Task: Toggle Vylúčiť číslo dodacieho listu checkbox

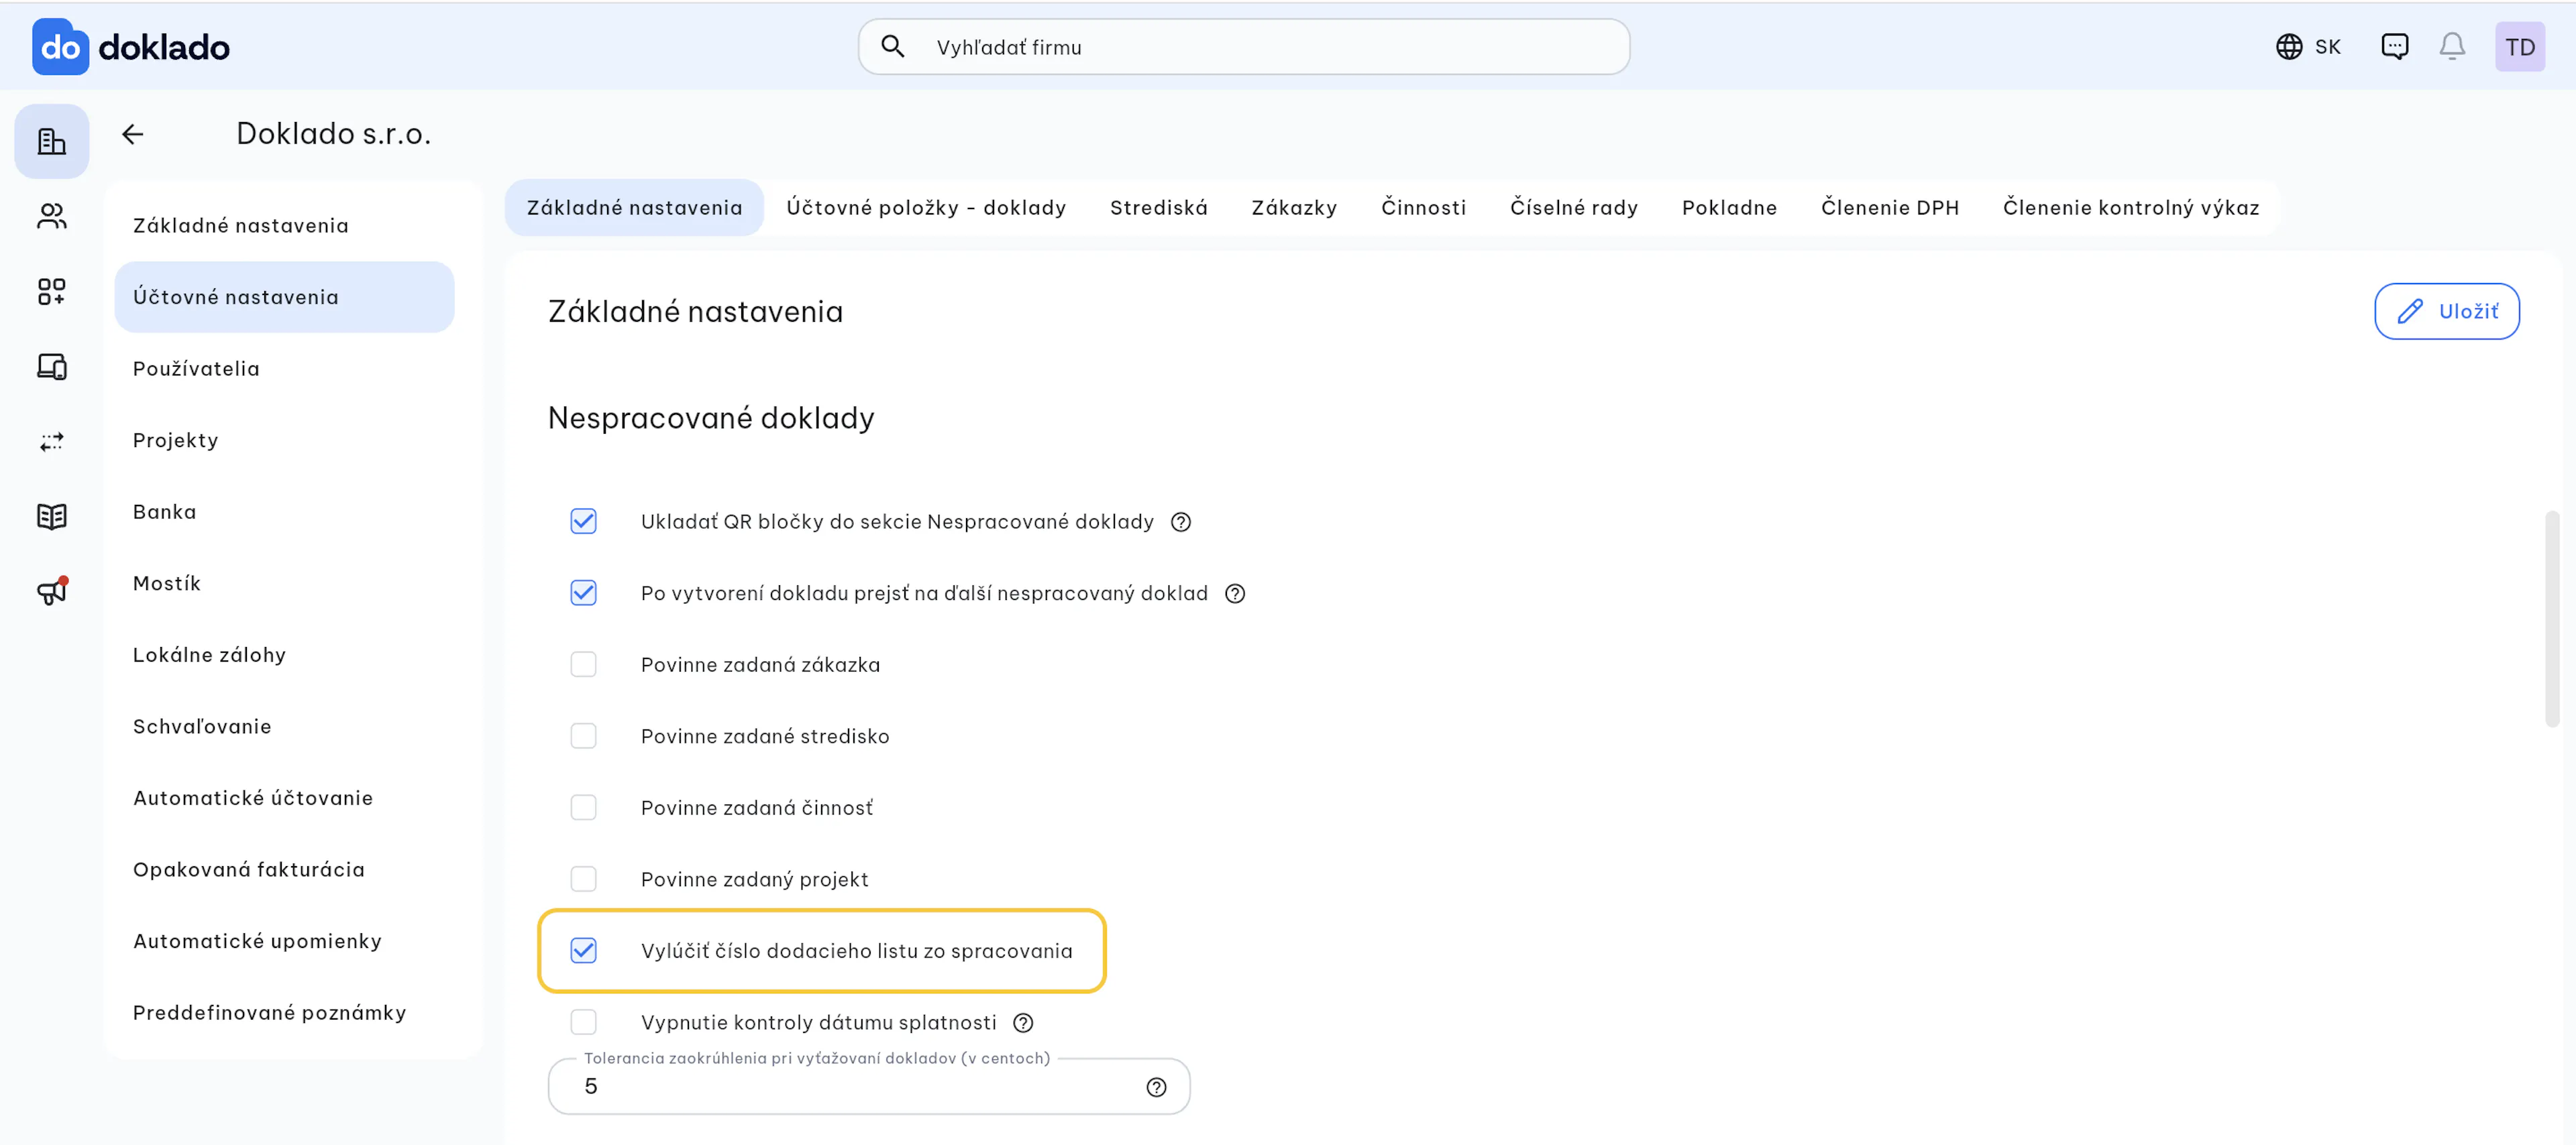Action: [583, 950]
